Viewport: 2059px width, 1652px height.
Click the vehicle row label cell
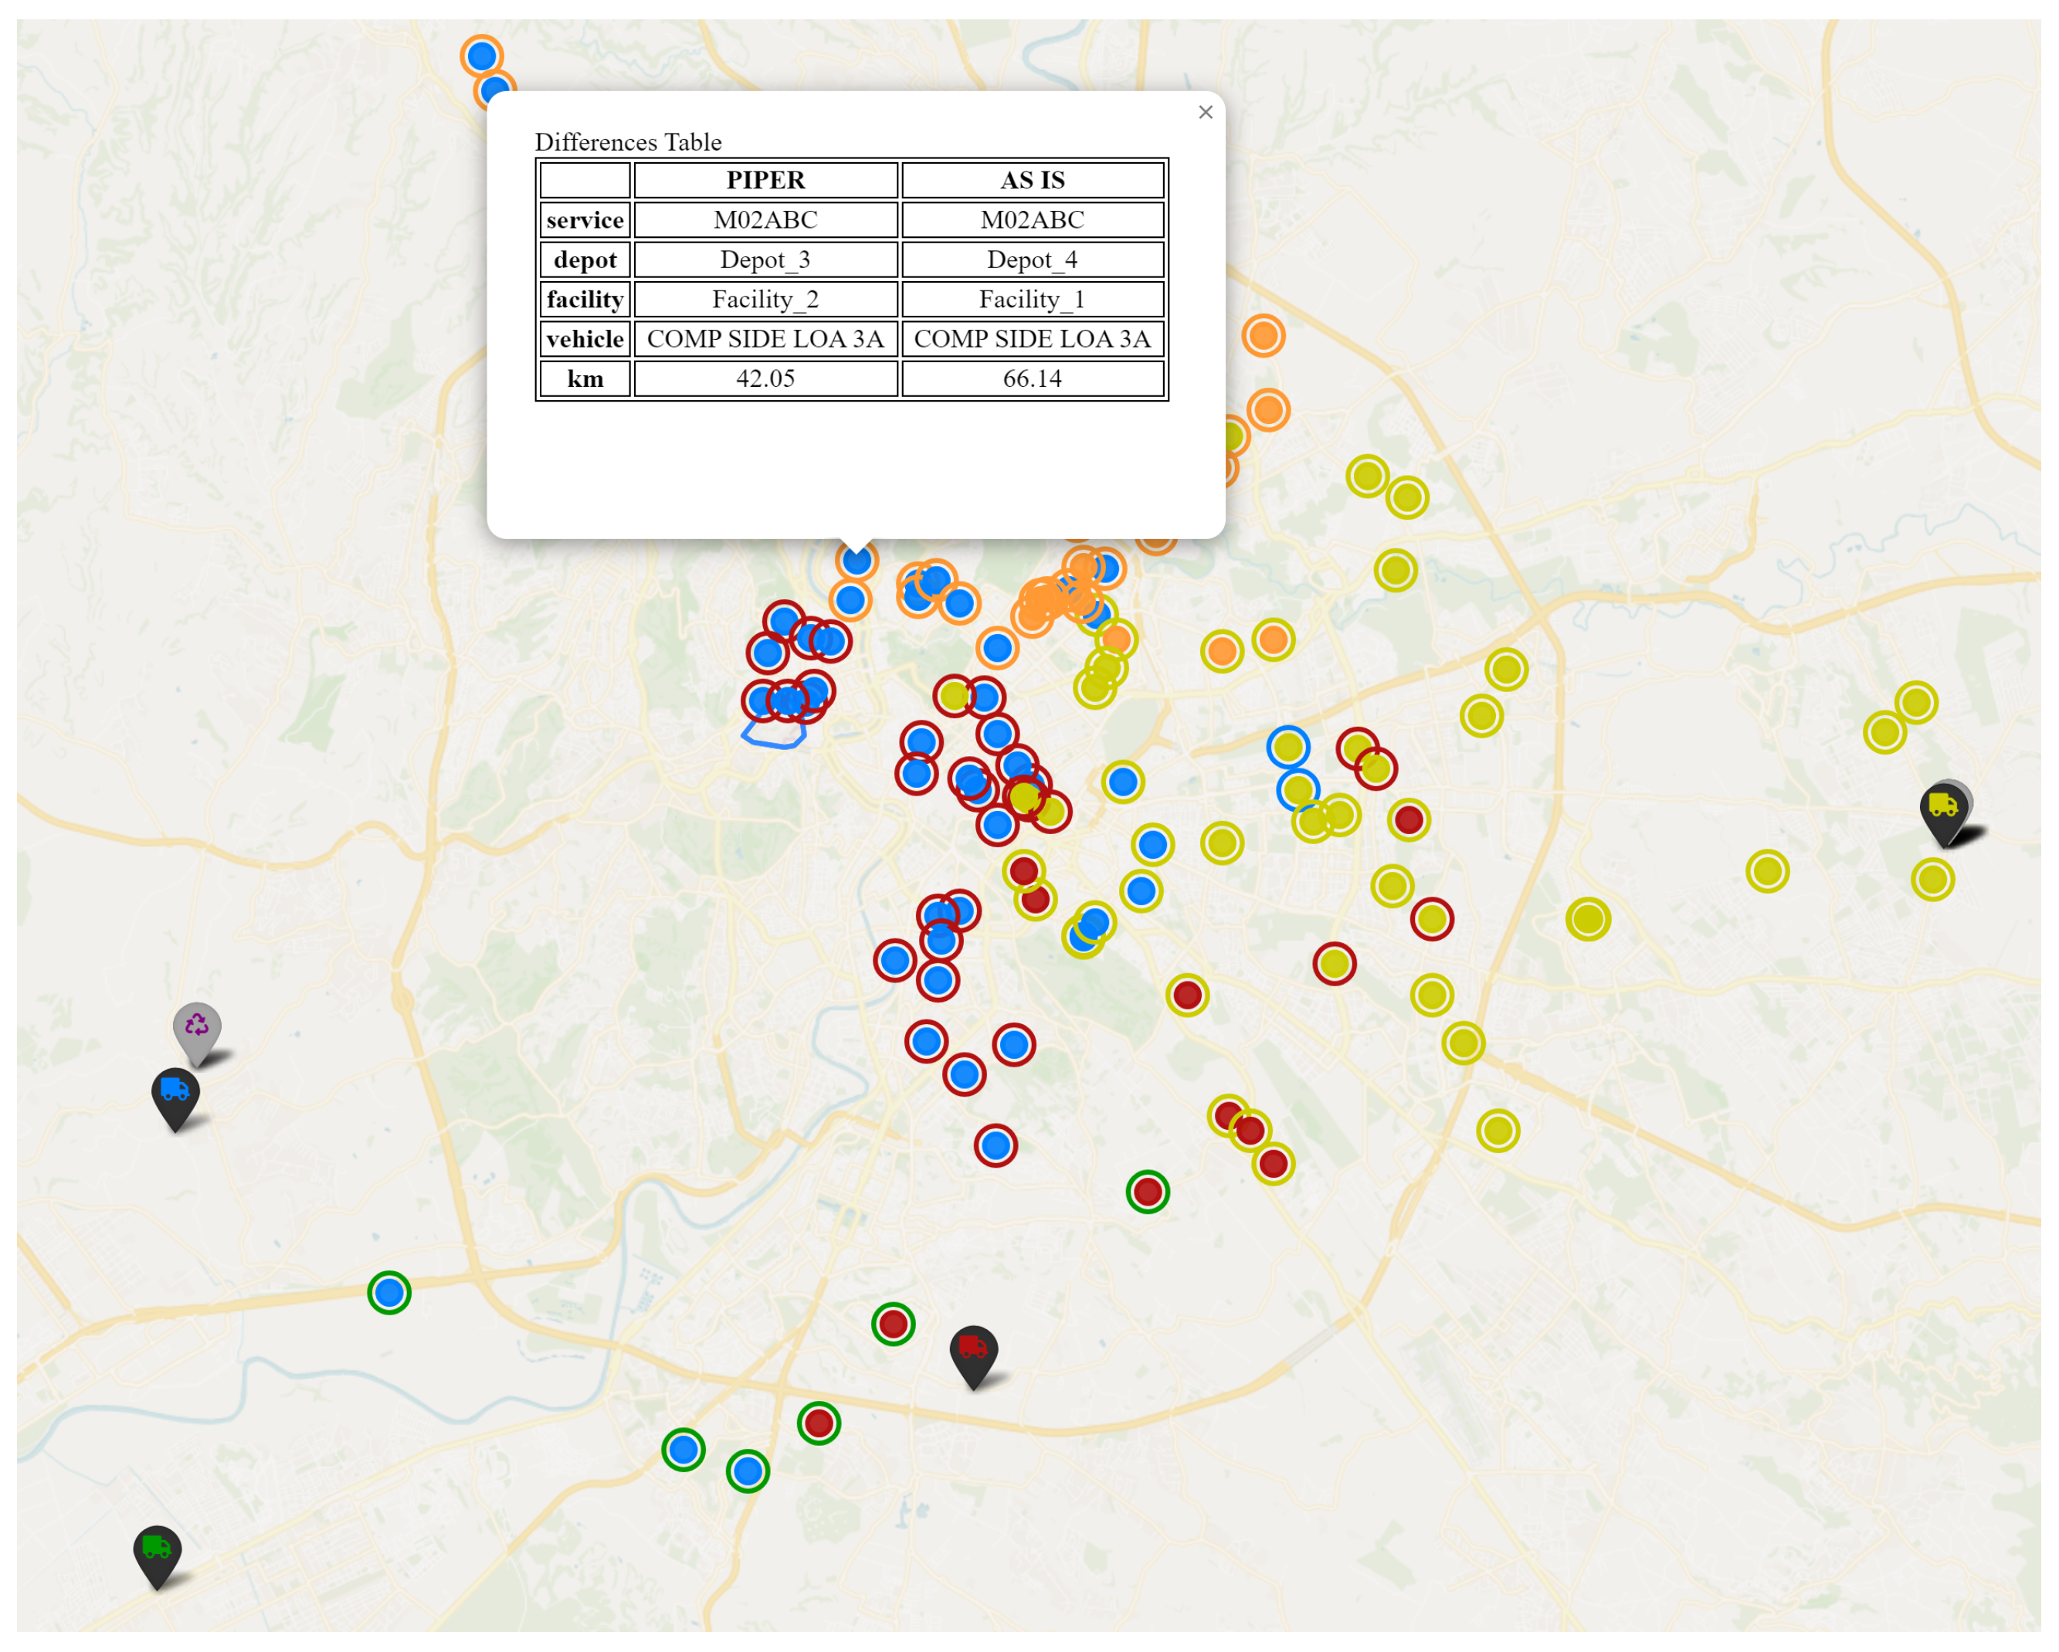point(585,339)
